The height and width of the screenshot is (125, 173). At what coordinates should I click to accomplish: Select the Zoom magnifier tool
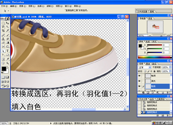tap(7, 63)
